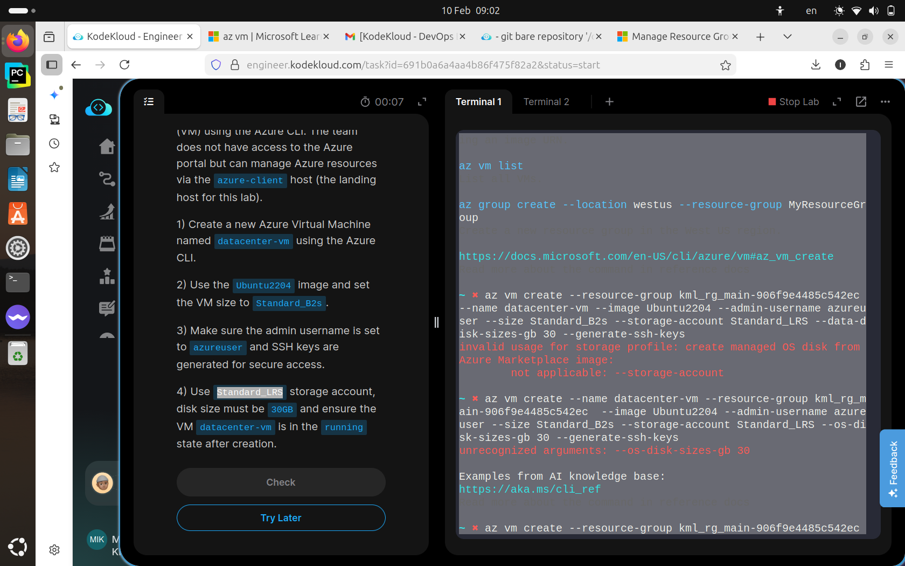Open Firefox application hamburger menu
Image resolution: width=905 pixels, height=566 pixels.
889,65
